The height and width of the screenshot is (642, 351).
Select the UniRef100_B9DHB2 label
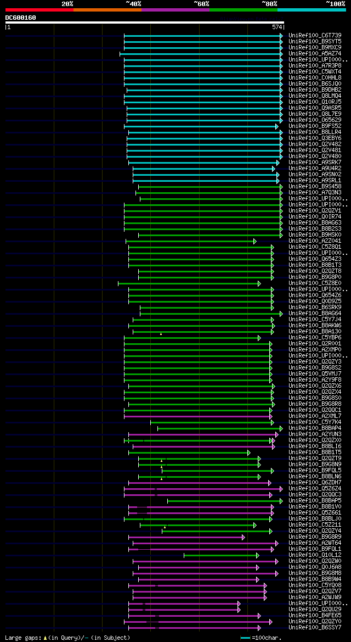315,90
